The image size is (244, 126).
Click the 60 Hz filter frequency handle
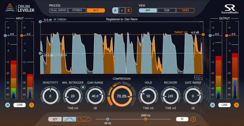coord(107,119)
